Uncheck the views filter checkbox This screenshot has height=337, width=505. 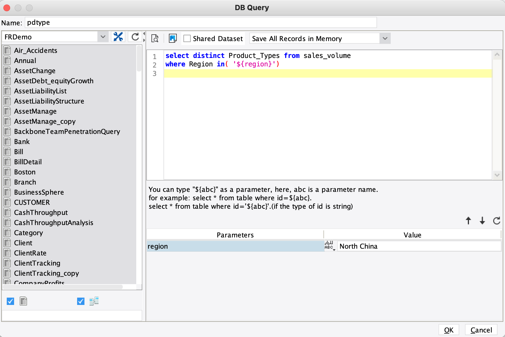pos(81,301)
